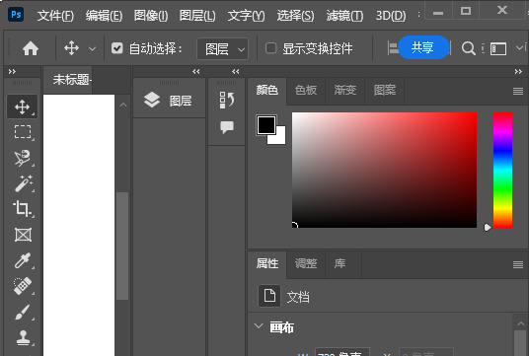
Task: Select the Spot Healing Brush tool
Action: 23,286
